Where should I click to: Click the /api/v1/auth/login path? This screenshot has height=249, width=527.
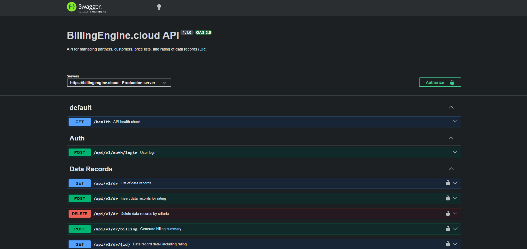pyautogui.click(x=116, y=153)
